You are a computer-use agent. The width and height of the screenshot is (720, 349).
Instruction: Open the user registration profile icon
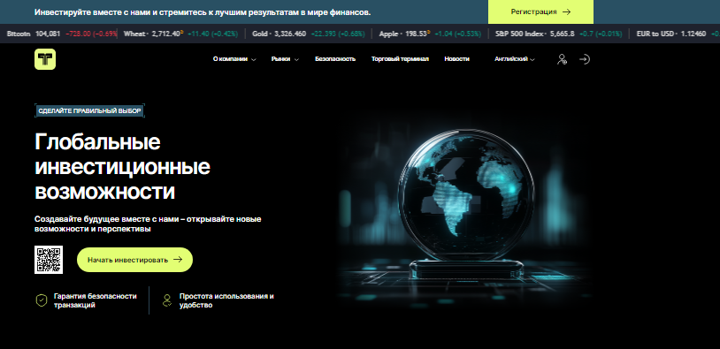(x=562, y=59)
